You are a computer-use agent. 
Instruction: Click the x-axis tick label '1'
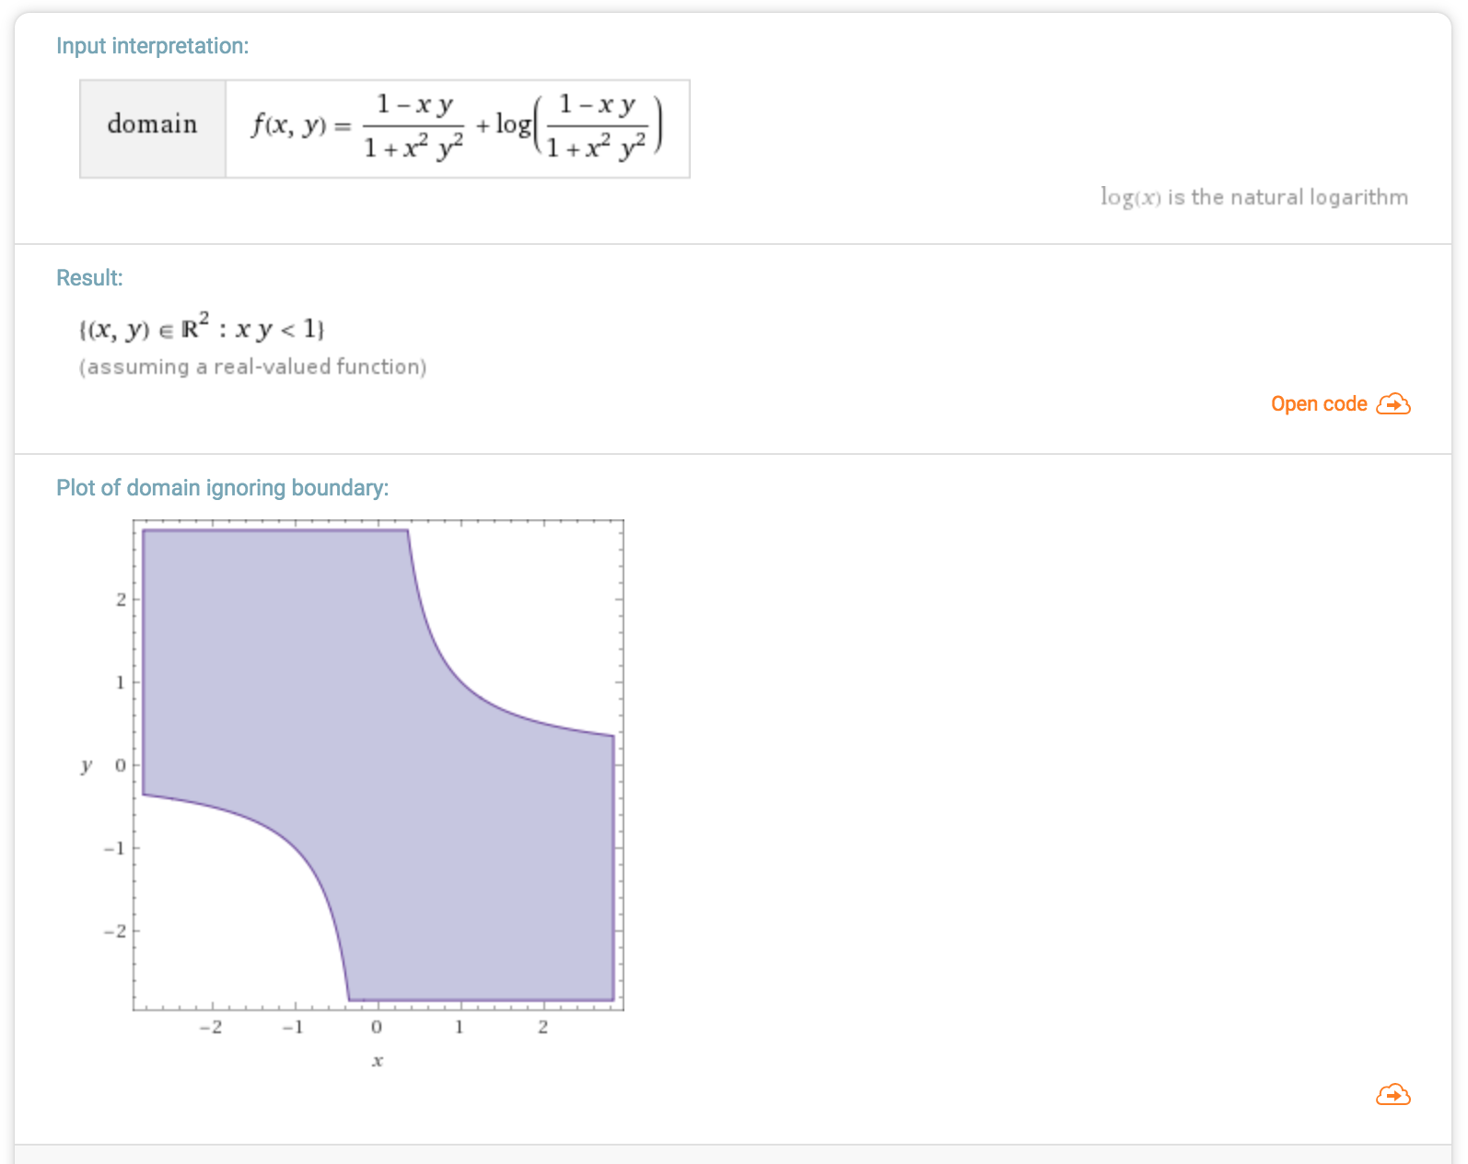(x=460, y=1027)
